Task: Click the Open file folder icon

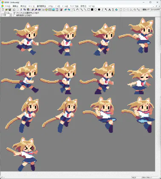Action: pos(6,10)
